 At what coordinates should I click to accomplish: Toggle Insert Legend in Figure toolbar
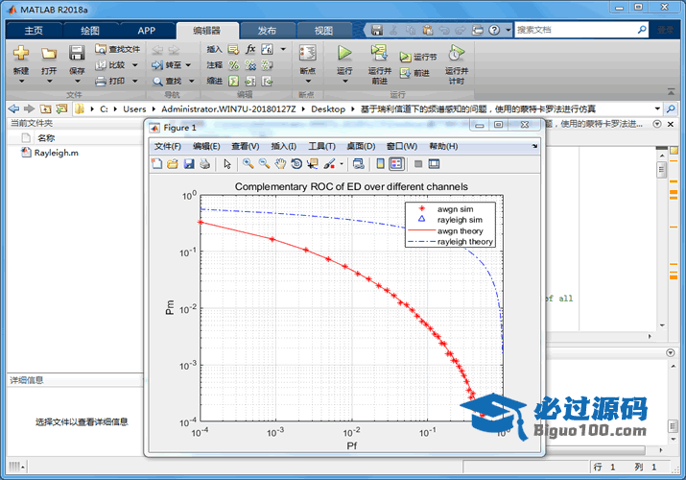(x=397, y=163)
